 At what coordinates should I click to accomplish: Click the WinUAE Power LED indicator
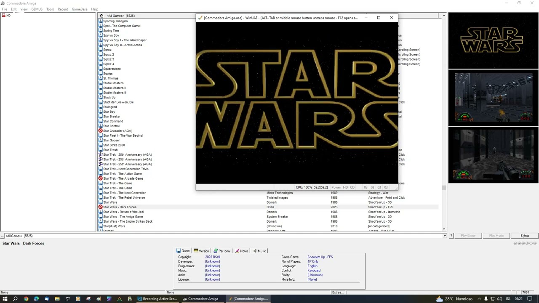(x=336, y=187)
